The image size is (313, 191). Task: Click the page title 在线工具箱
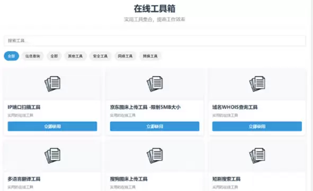point(155,8)
